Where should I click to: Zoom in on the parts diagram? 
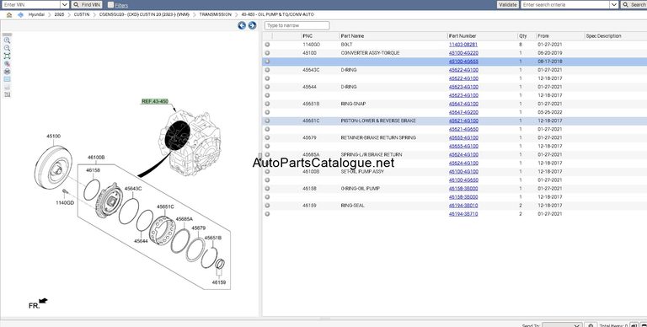tap(7, 40)
